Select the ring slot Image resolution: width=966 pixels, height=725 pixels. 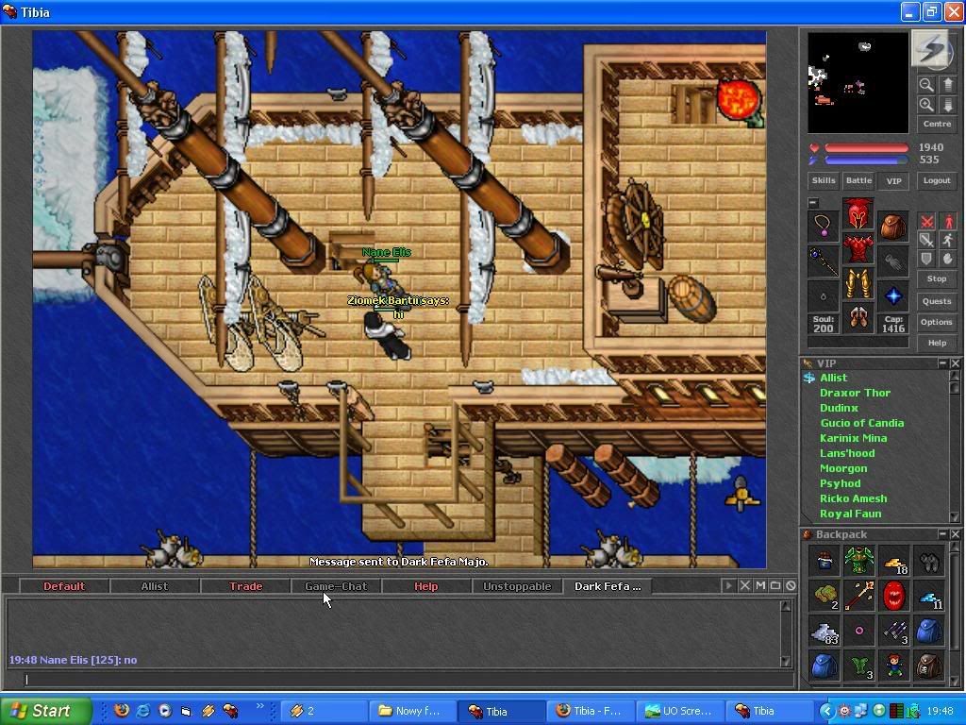click(823, 296)
